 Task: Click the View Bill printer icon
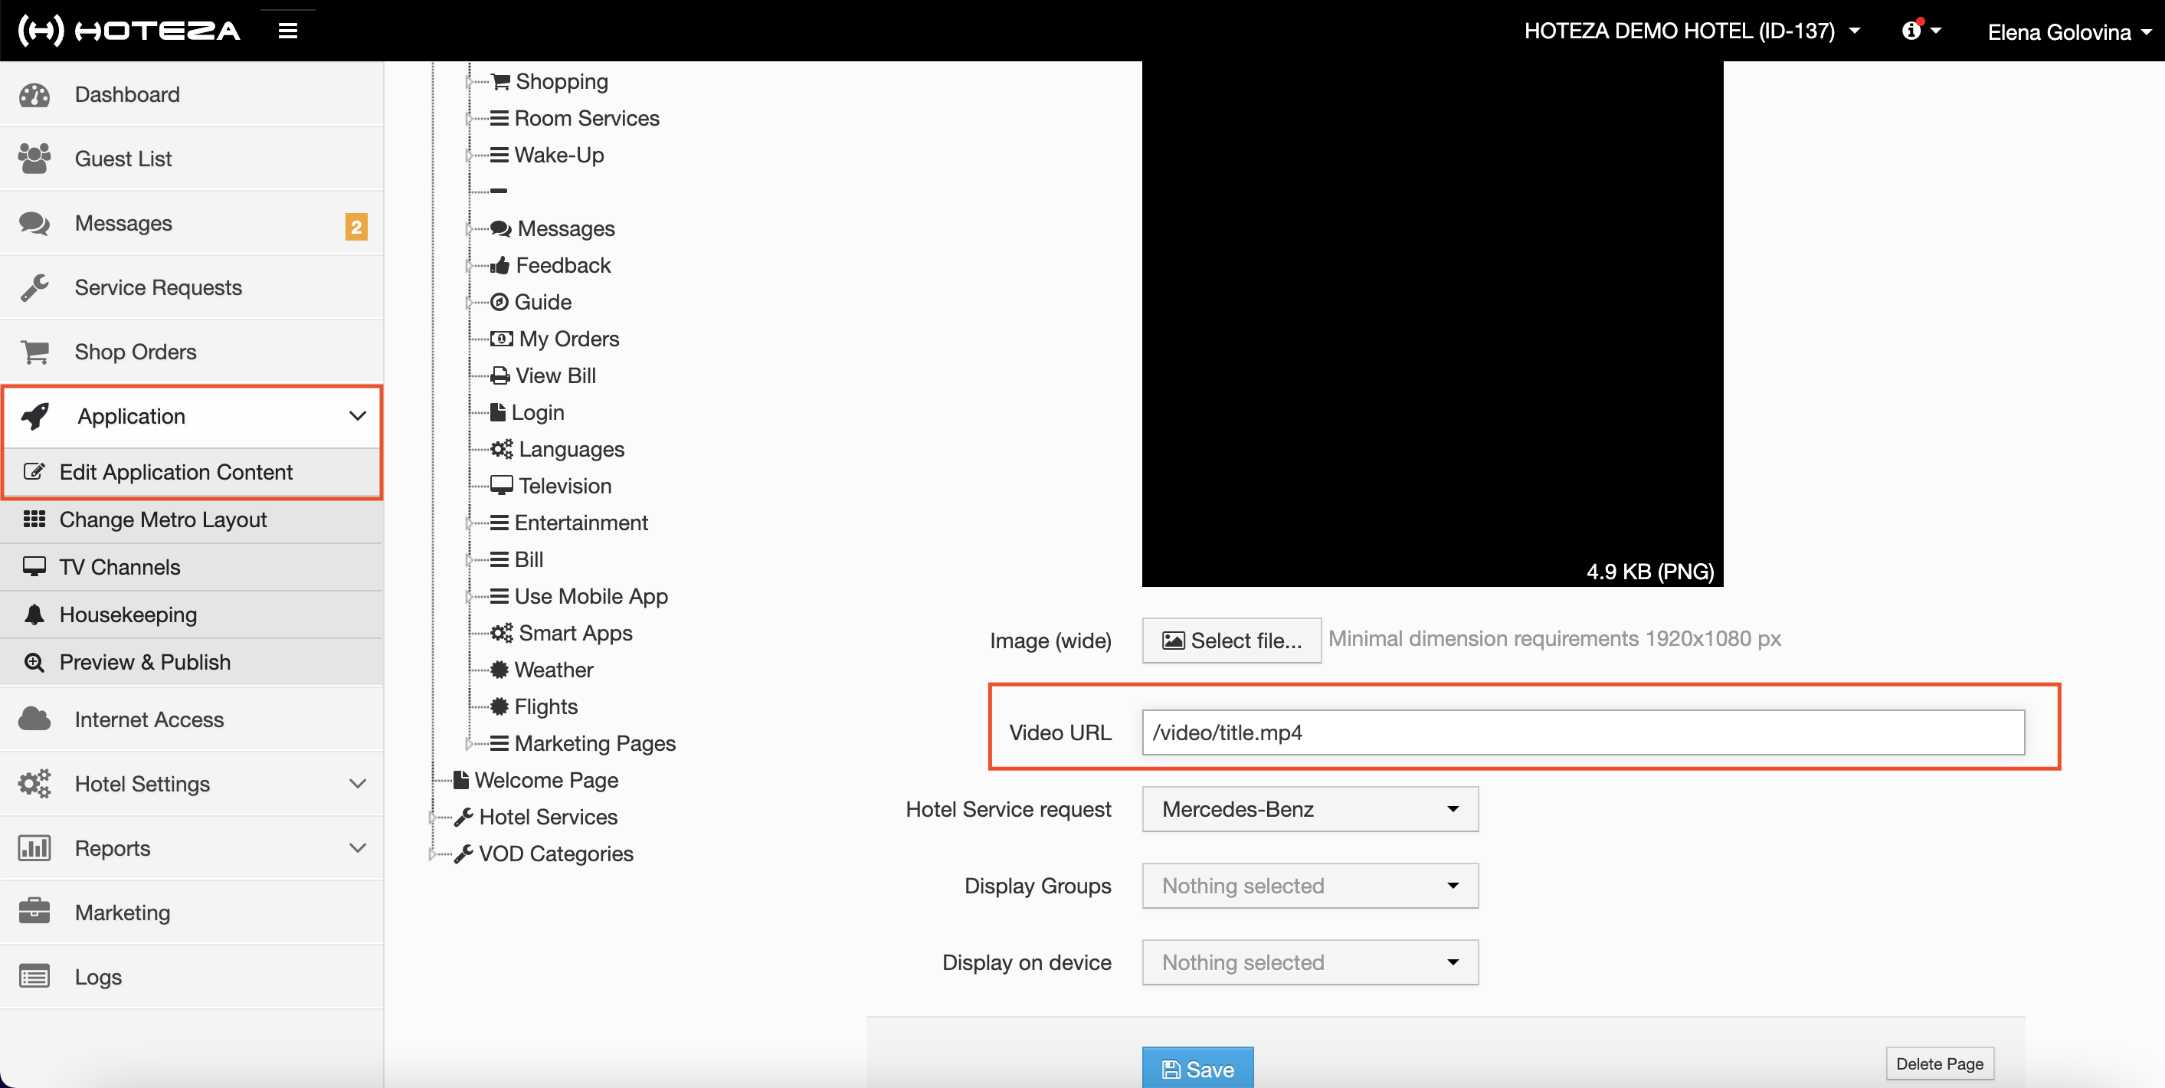pos(500,376)
